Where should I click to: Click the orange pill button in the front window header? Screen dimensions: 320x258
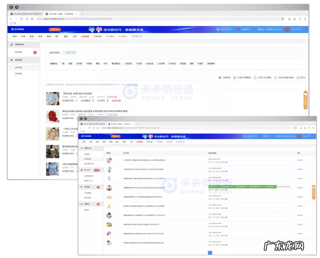coord(116,136)
